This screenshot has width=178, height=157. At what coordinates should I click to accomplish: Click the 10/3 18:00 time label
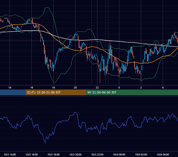coord(53,154)
